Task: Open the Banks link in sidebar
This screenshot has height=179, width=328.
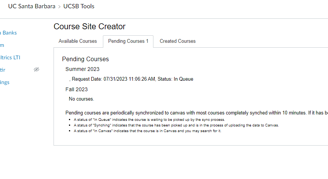Action: click(8, 33)
